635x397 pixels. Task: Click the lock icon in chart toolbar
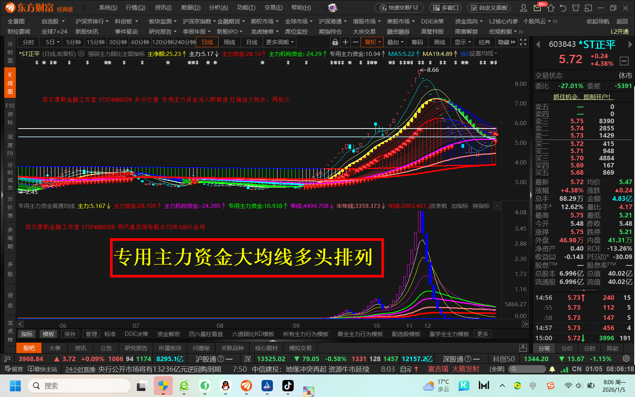[x=335, y=42]
